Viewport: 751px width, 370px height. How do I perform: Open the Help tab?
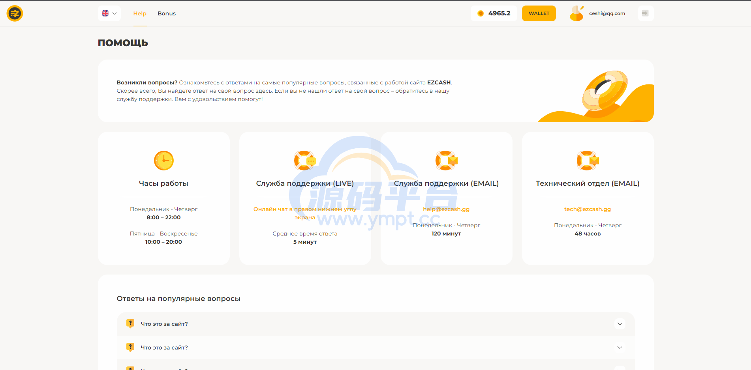pyautogui.click(x=140, y=13)
